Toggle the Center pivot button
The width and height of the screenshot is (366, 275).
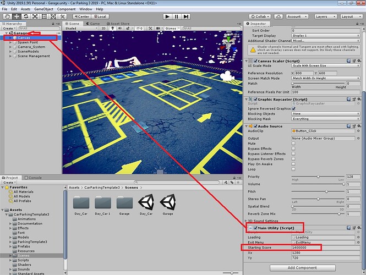pos(82,16)
